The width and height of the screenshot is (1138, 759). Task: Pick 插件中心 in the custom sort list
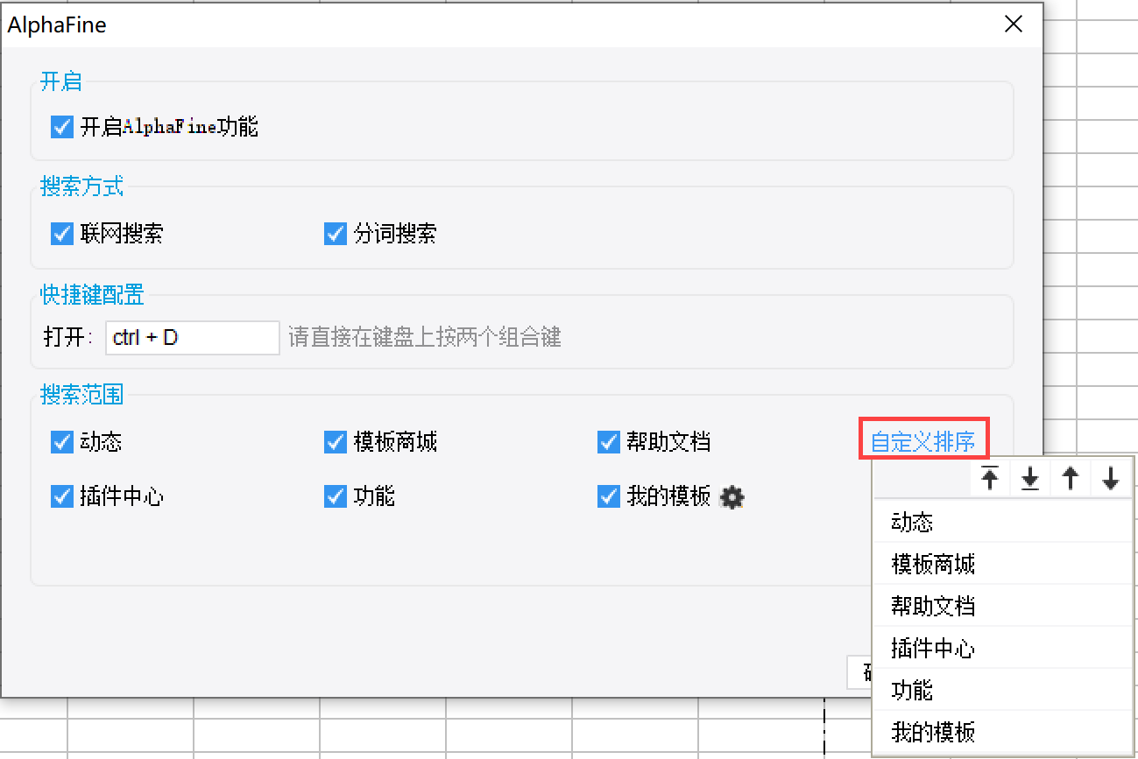[1003, 648]
